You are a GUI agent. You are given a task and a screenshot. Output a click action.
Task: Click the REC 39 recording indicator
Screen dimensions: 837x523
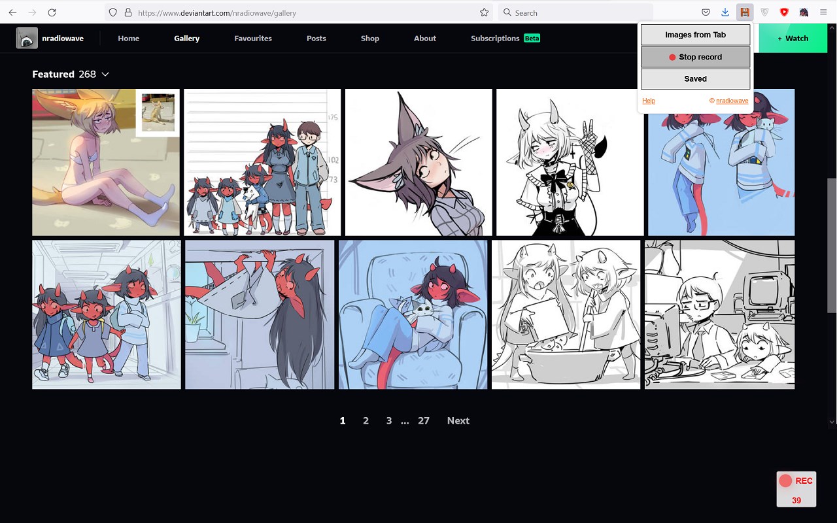tap(796, 489)
